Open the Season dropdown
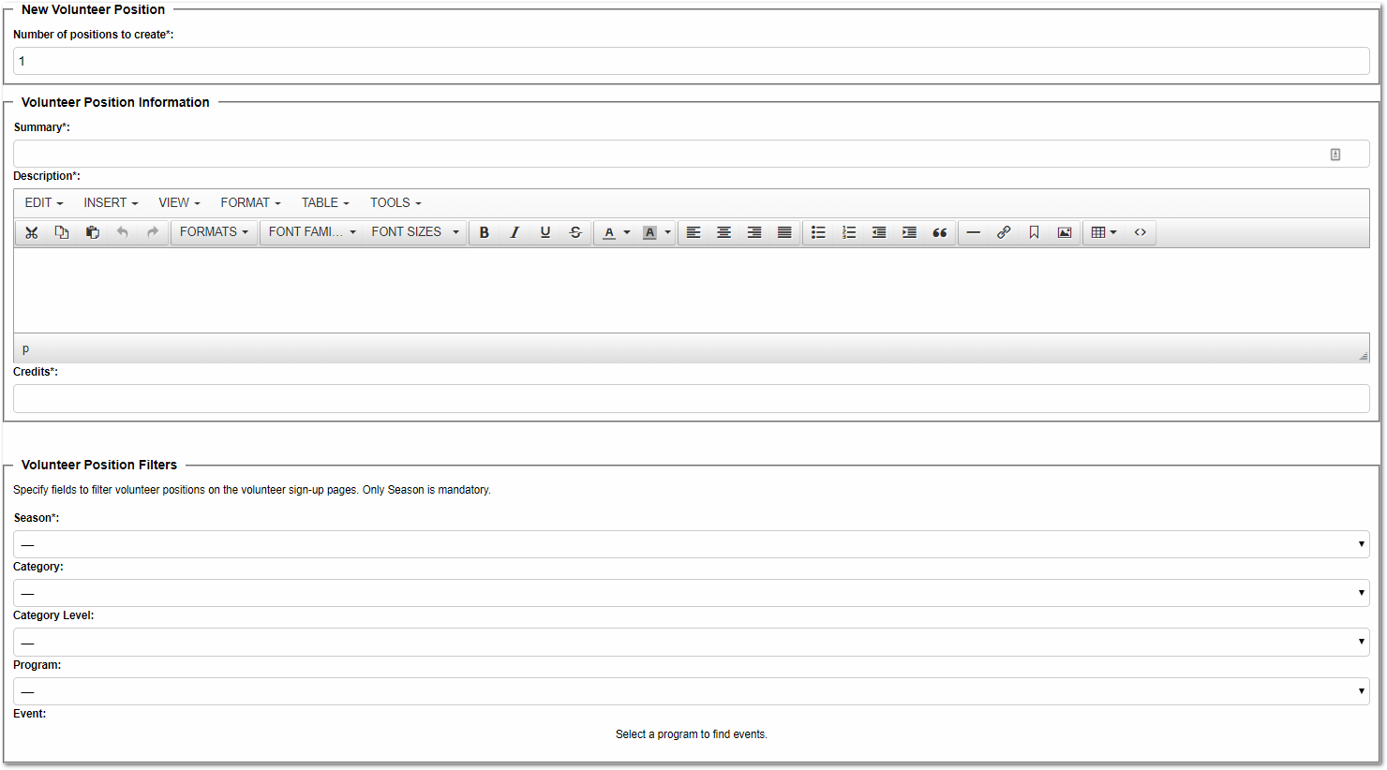Image resolution: width=1387 pixels, height=770 pixels. [x=691, y=544]
